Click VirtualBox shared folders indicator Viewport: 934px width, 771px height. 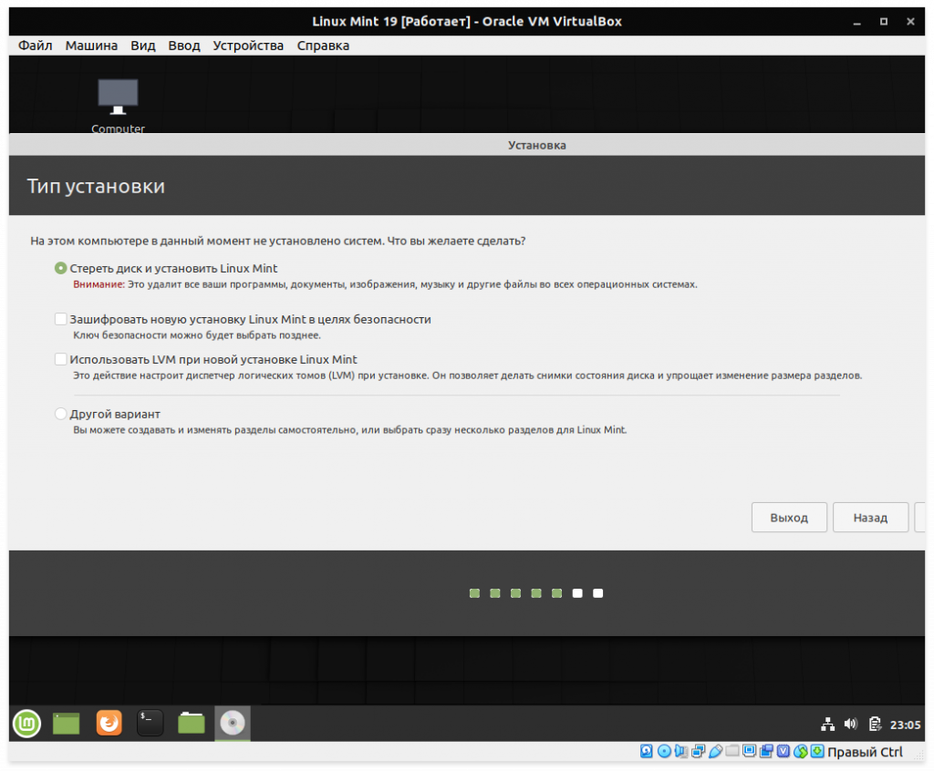click(732, 750)
